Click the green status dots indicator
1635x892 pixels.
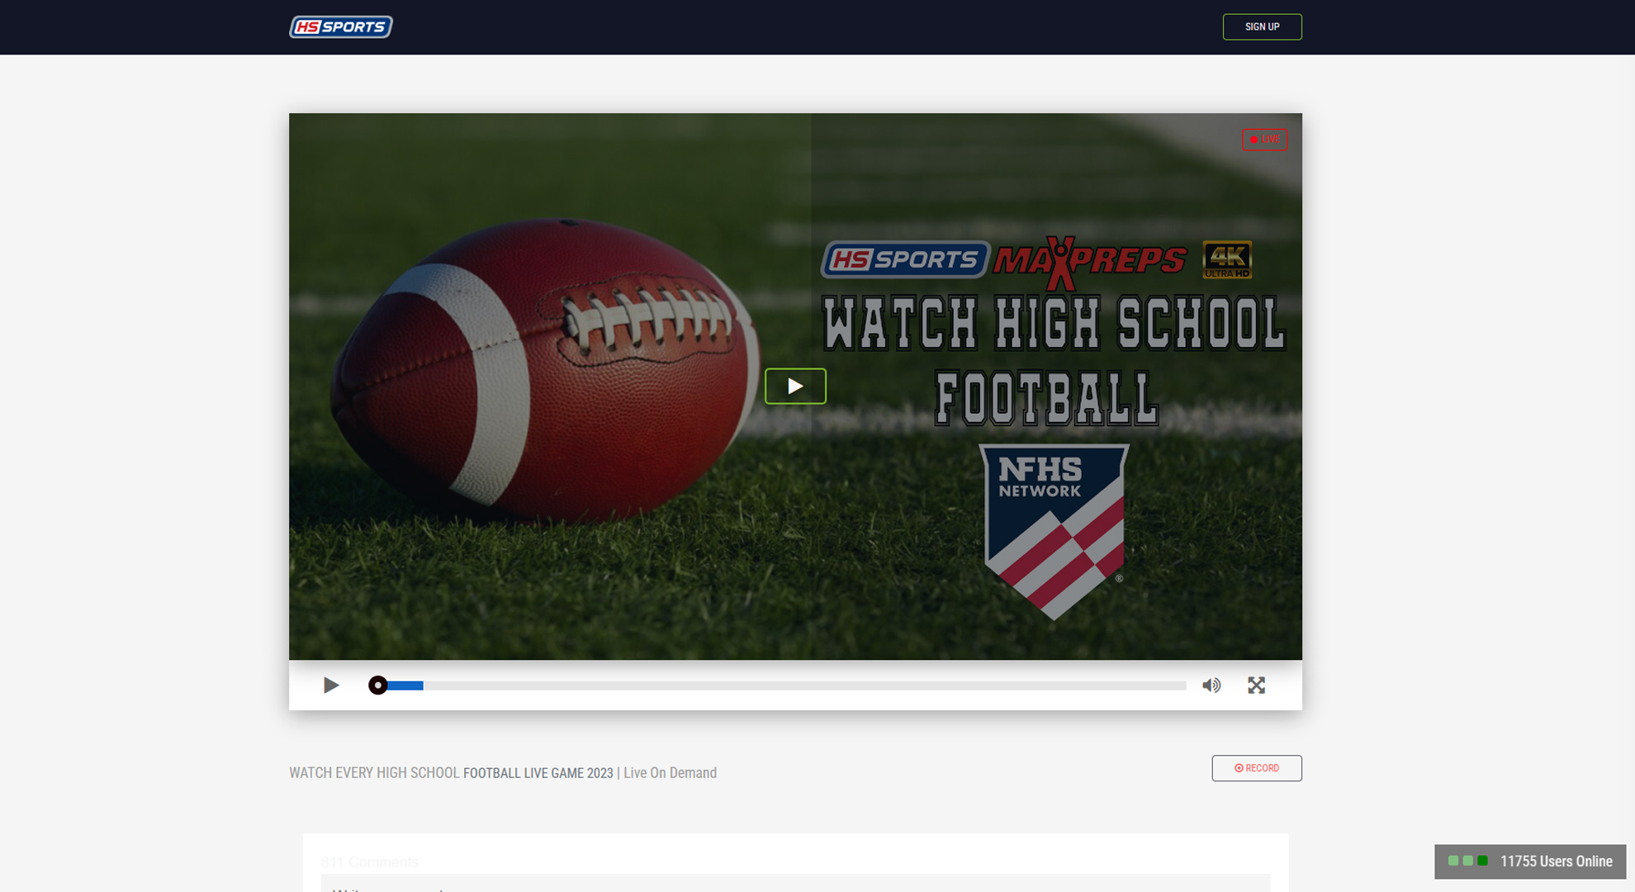pos(1467,861)
